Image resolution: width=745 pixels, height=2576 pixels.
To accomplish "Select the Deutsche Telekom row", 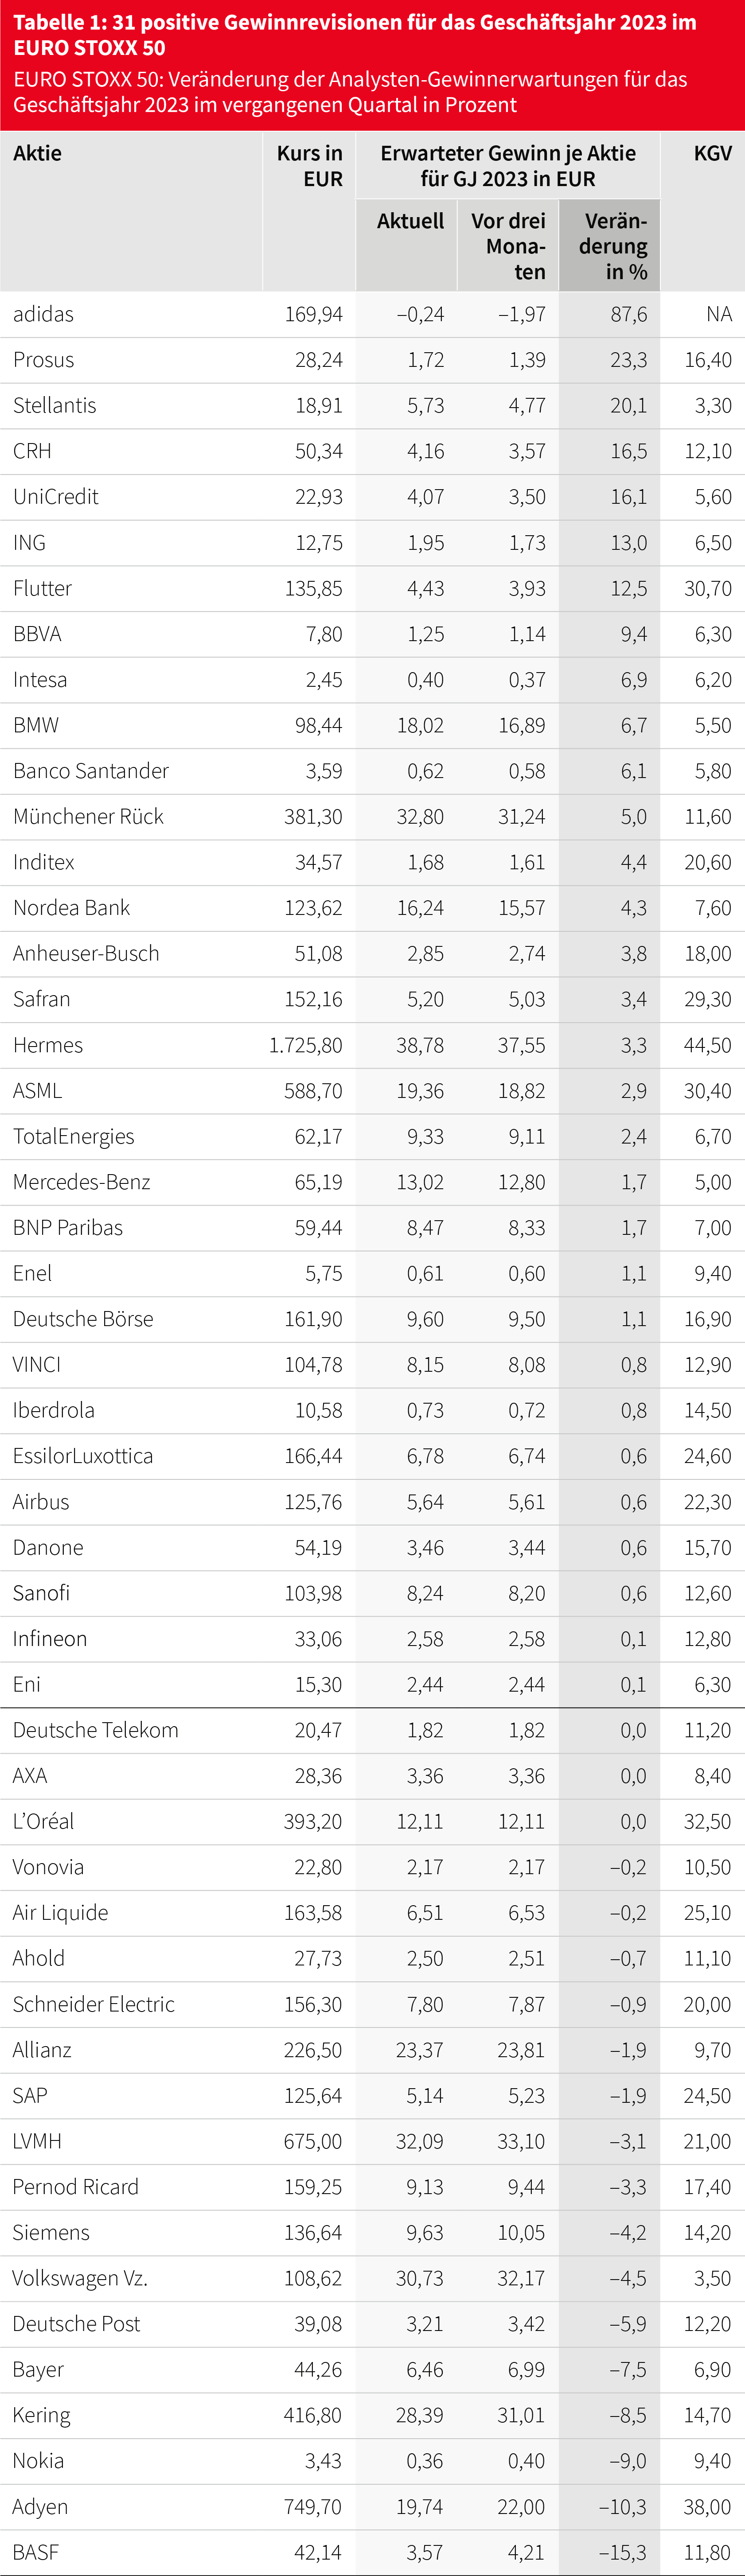I will coord(372,1730).
